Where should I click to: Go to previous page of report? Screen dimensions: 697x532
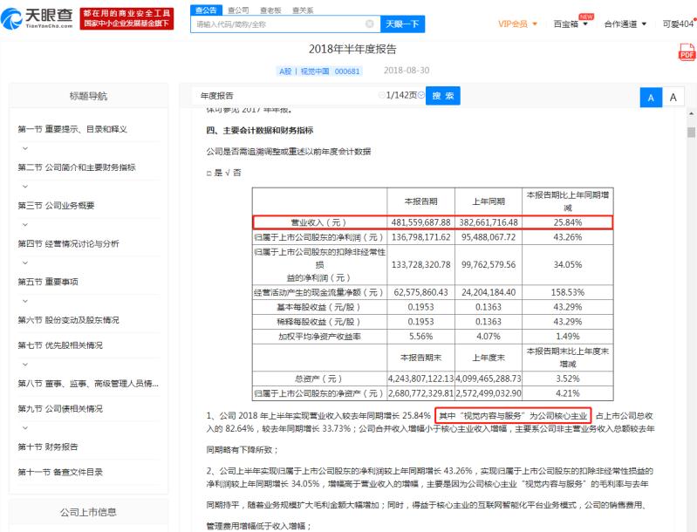[x=382, y=95]
